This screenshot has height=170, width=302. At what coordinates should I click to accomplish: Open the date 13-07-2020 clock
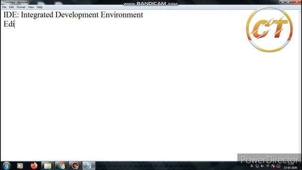(291, 168)
